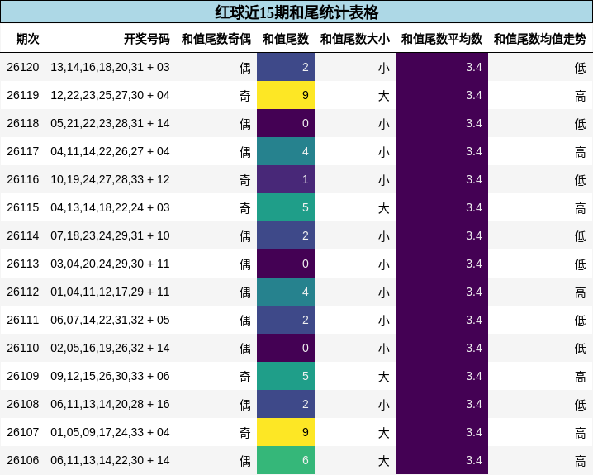
Task: Select period number 26110
Action: 22,348
